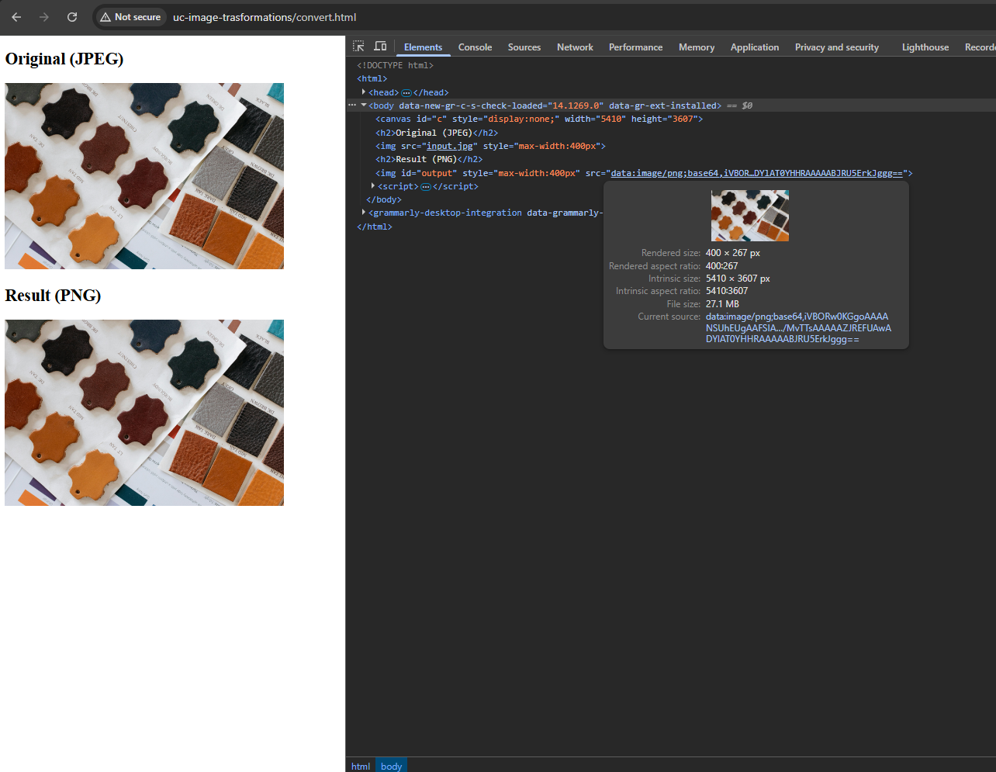Open the Network tab
996x772 pixels.
tap(575, 47)
